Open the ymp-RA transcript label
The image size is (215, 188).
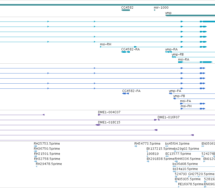(171, 49)
